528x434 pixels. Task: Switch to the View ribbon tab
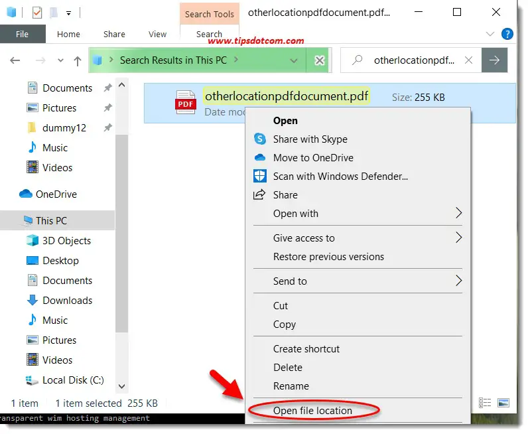tap(157, 34)
